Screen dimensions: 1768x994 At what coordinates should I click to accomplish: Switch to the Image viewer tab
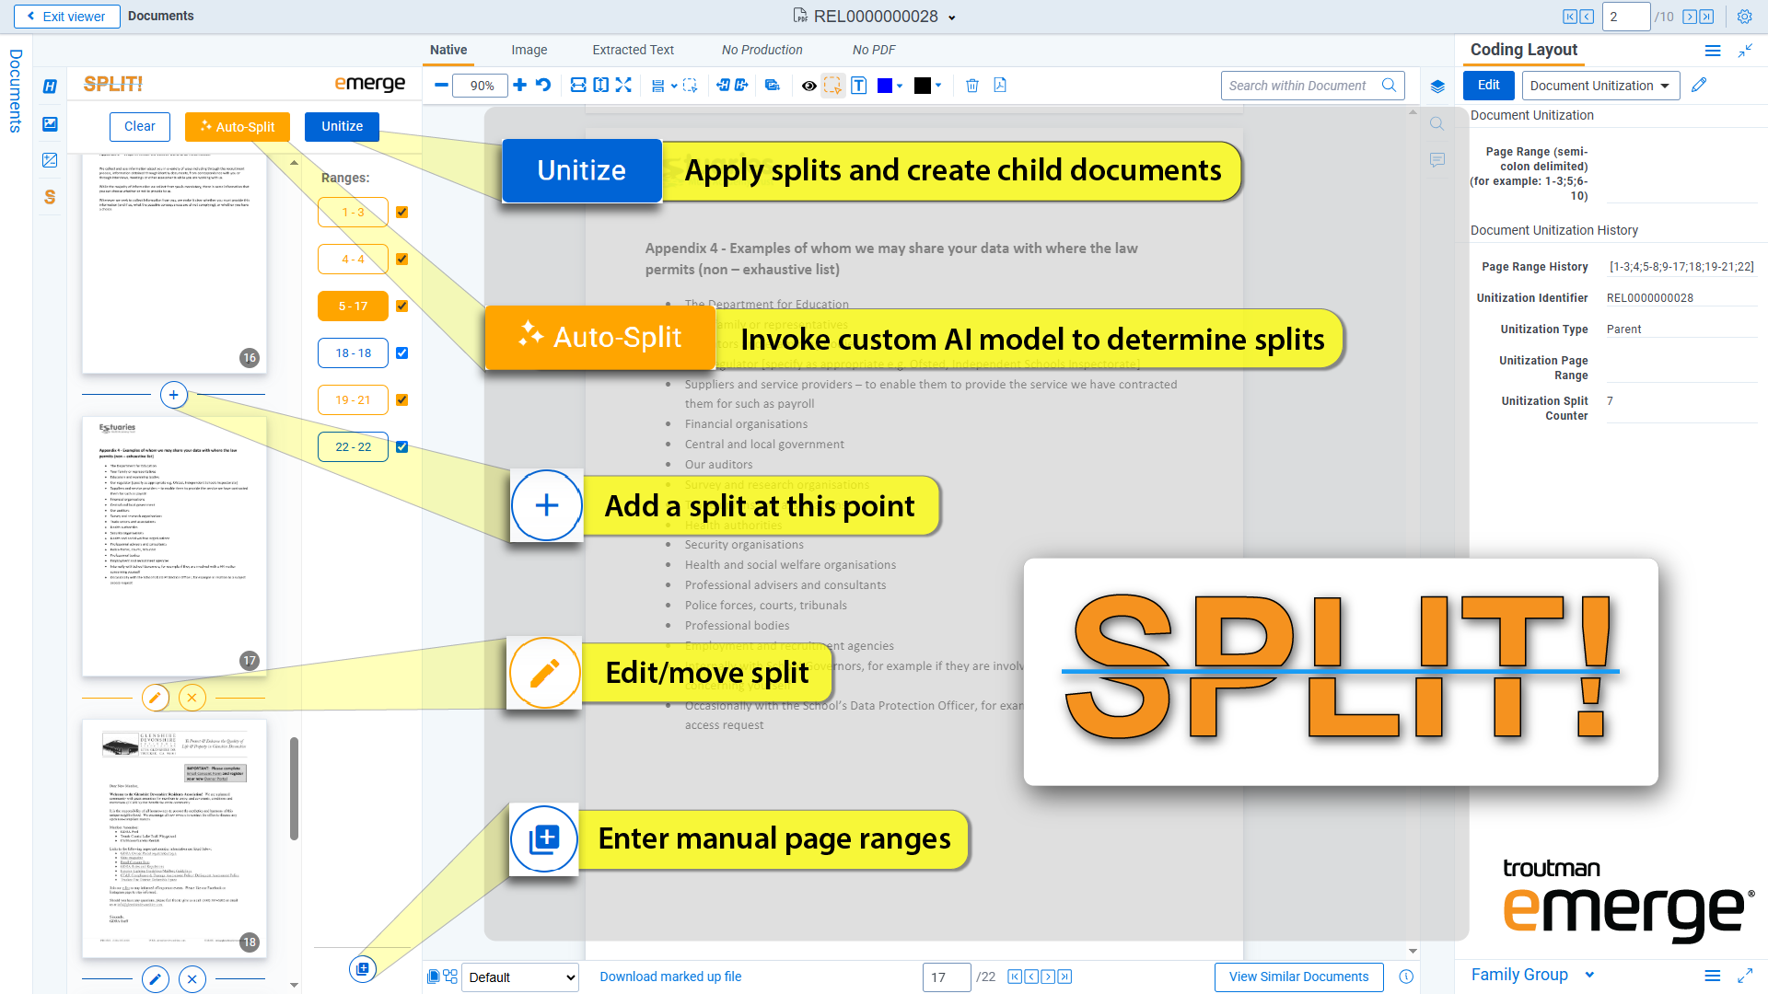pyautogui.click(x=529, y=50)
